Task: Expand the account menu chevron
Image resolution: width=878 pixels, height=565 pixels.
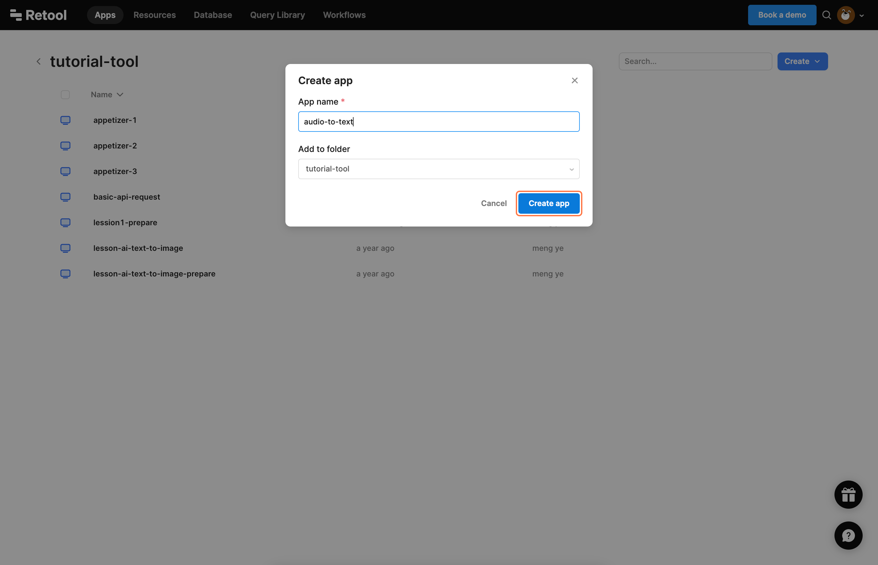Action: 861,15
